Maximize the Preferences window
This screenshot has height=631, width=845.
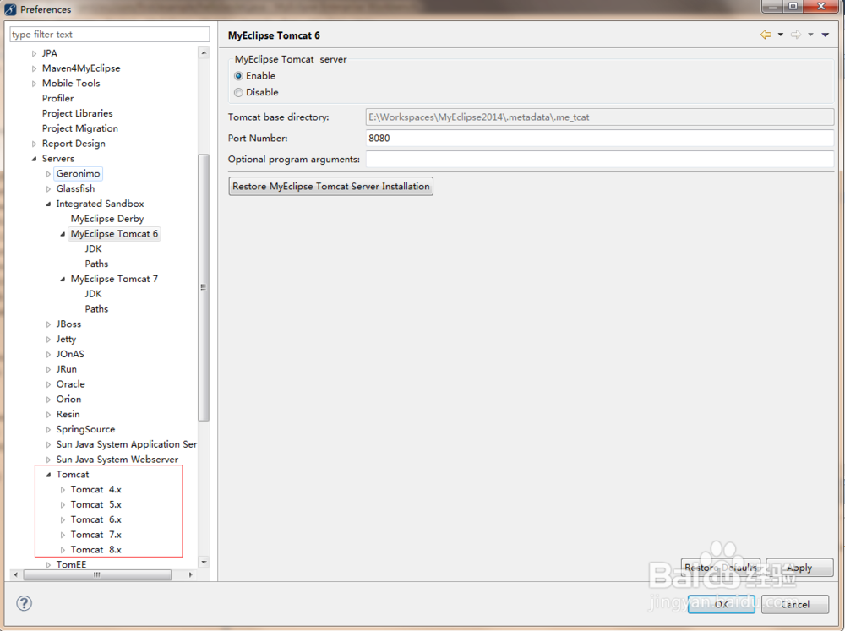tap(793, 7)
